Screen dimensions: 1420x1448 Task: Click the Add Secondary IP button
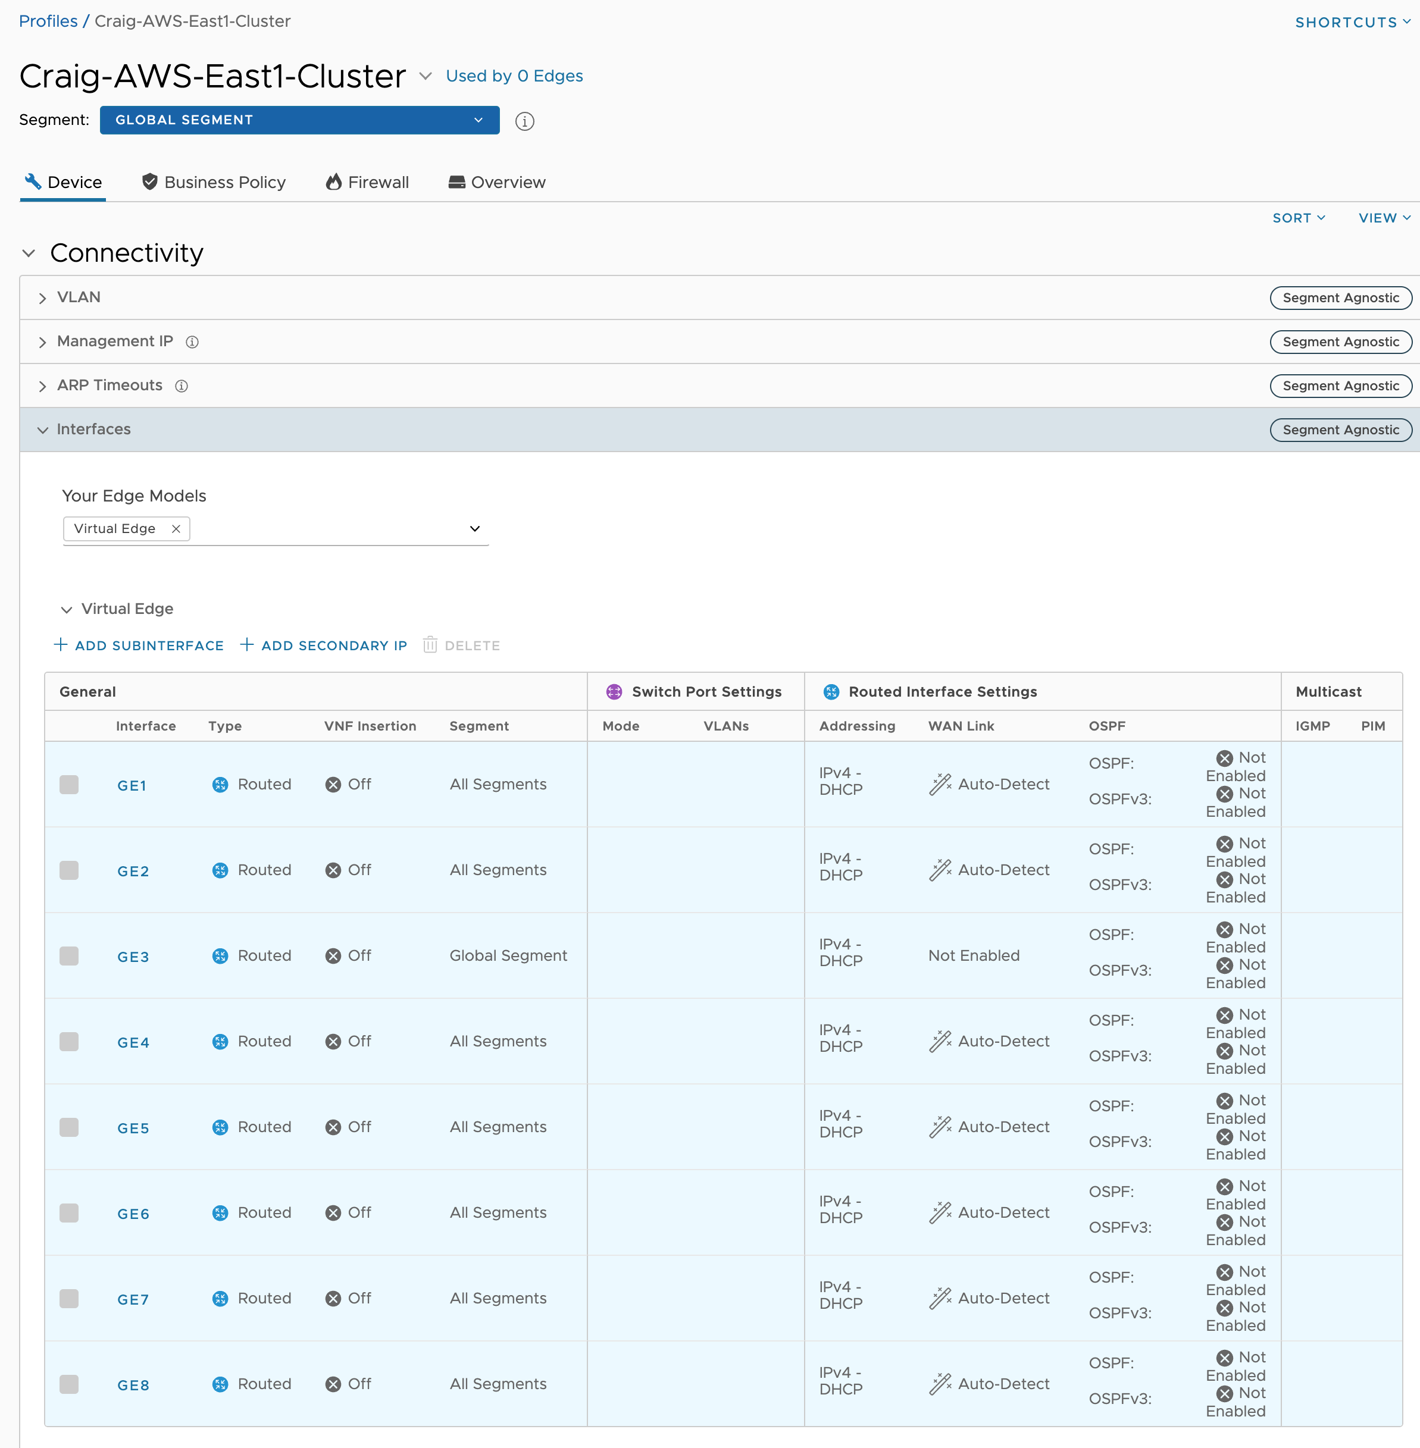pyautogui.click(x=324, y=645)
